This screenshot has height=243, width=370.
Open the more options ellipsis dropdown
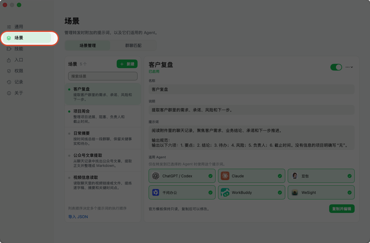point(349,67)
